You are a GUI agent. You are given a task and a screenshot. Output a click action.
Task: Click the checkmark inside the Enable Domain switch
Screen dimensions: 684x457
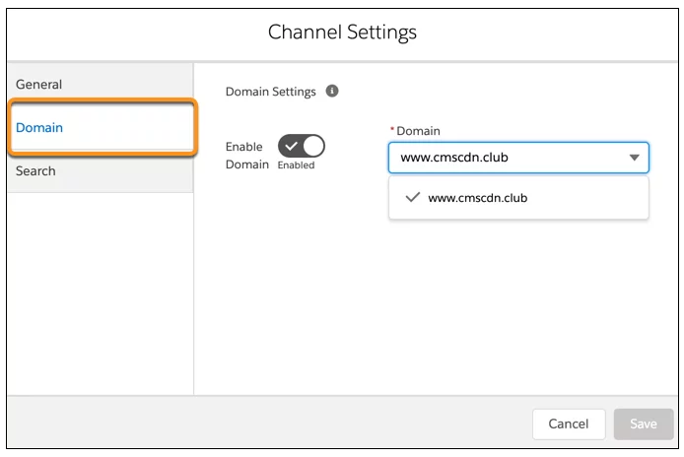[291, 146]
